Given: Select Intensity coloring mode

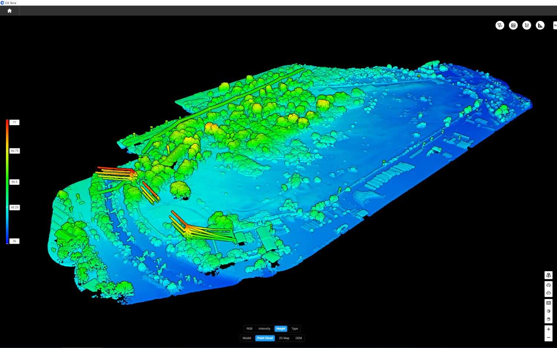Looking at the screenshot, I should (x=264, y=329).
